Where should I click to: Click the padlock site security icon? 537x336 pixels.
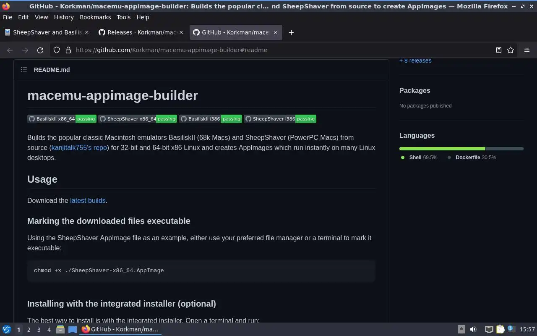[68, 50]
